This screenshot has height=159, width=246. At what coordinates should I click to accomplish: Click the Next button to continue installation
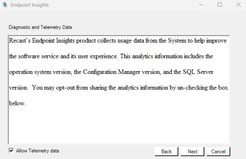192,151
